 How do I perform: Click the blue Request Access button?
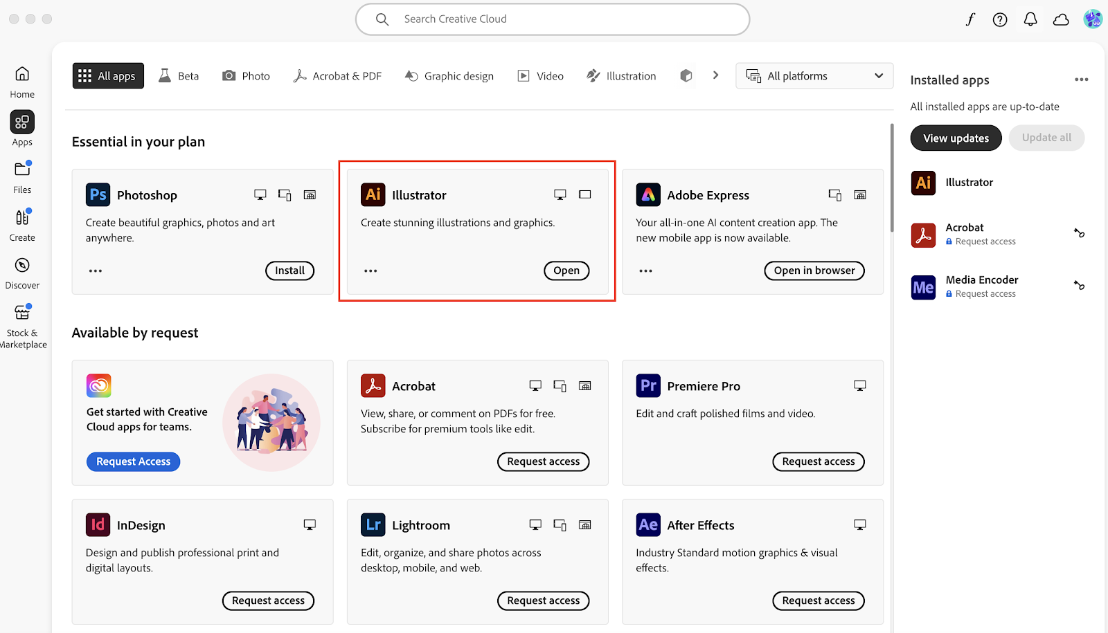click(x=133, y=461)
